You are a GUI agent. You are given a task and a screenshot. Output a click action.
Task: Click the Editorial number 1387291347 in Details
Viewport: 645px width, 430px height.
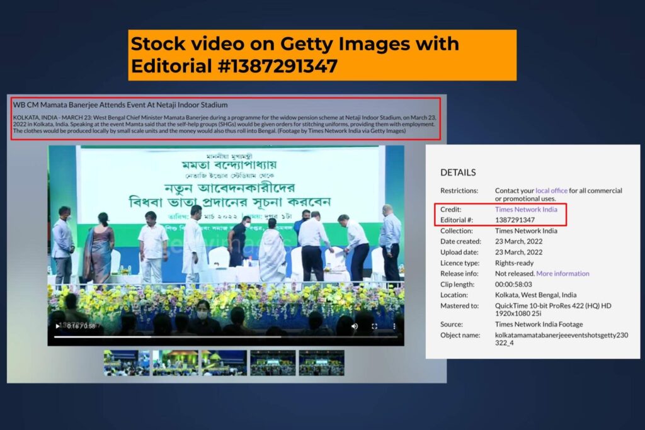515,220
